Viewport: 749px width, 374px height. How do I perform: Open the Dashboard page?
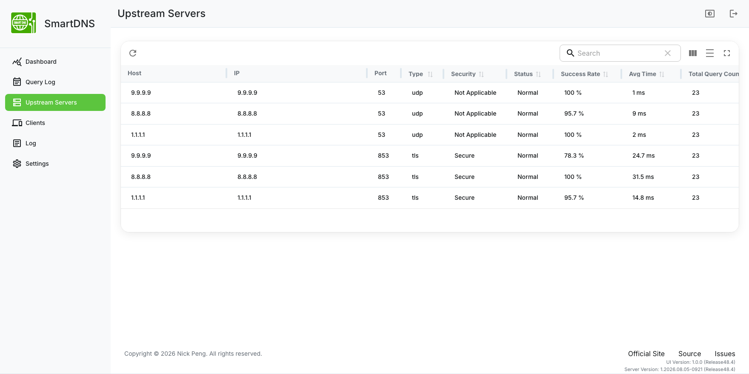(55, 62)
